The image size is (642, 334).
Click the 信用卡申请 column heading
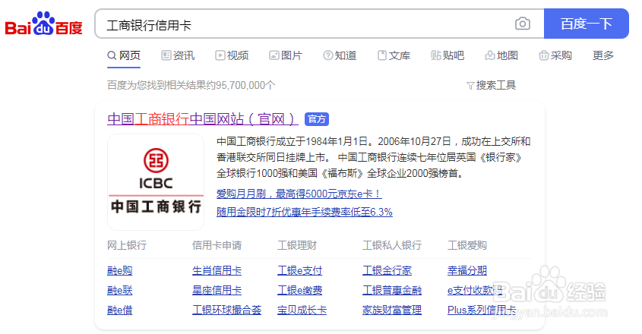pos(217,245)
